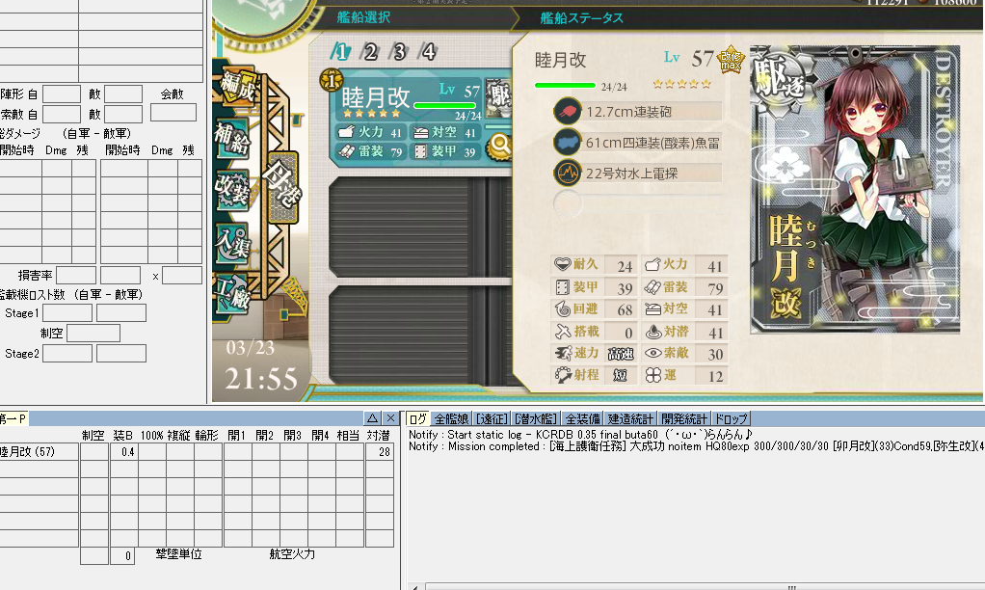Click the 索敵 eye stat icon
Viewport: 985px width, 590px height.
[x=652, y=353]
